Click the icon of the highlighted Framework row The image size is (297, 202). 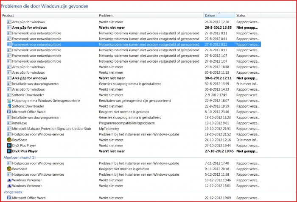9,44
